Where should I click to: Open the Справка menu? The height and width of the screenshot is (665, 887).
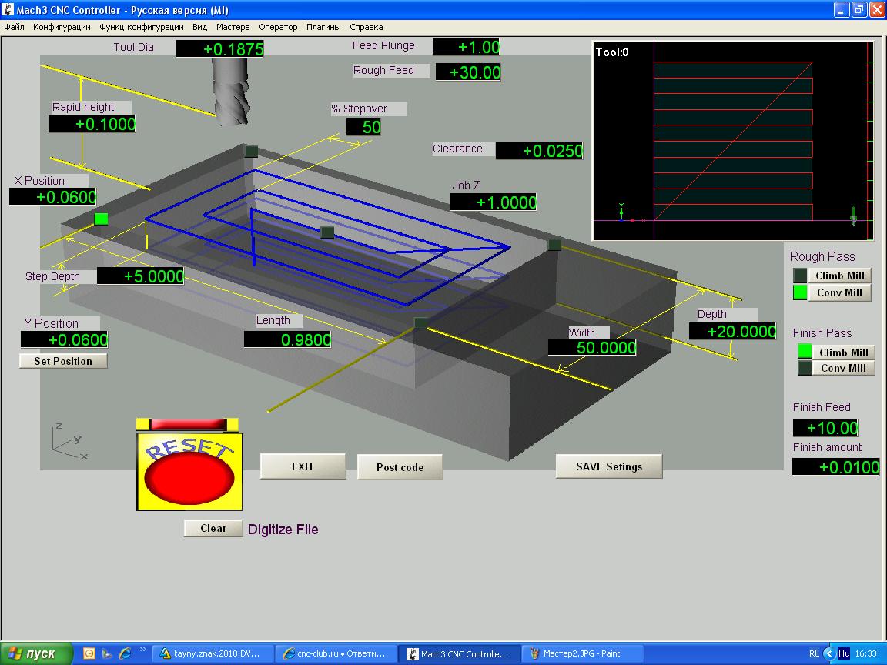366,27
